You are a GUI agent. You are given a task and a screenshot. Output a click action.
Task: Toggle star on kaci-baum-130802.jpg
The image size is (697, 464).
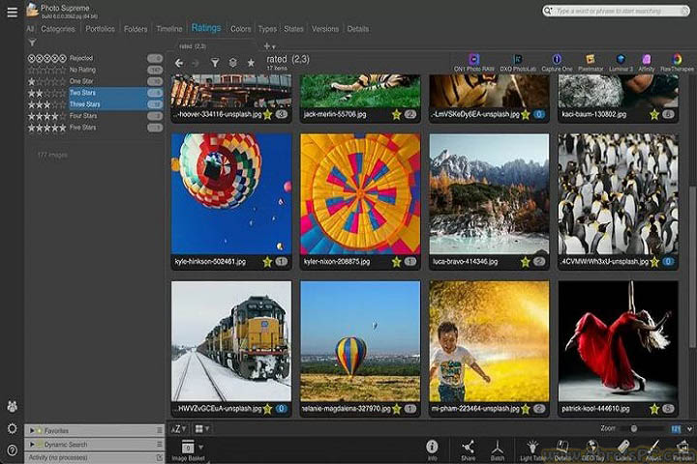pyautogui.click(x=654, y=115)
